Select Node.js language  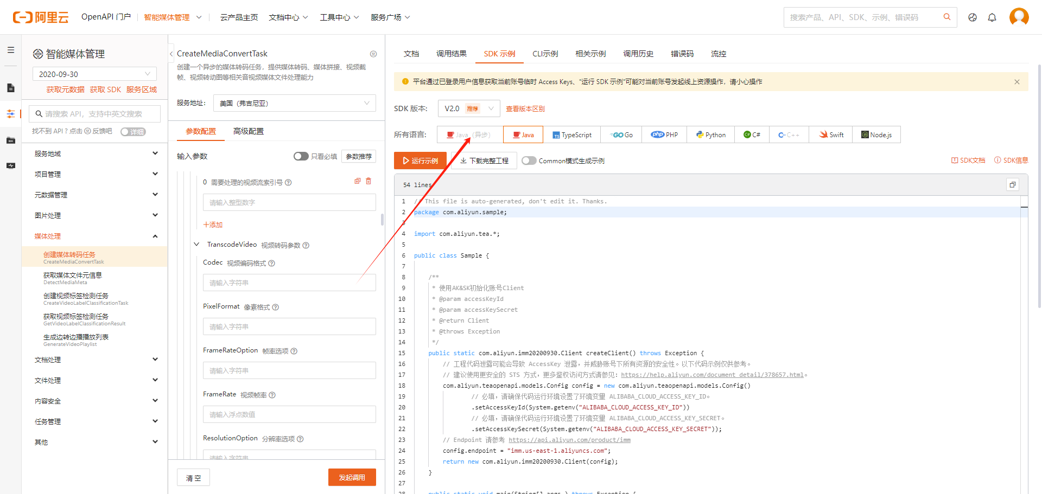(876, 134)
